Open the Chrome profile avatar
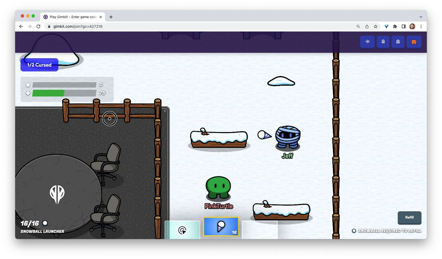The image size is (442, 259). click(412, 26)
